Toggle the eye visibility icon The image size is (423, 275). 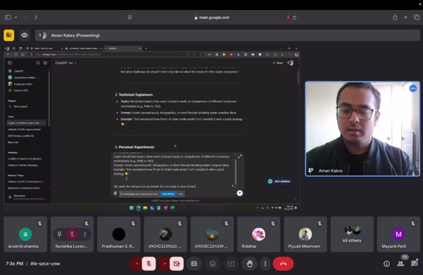pyautogui.click(x=24, y=35)
